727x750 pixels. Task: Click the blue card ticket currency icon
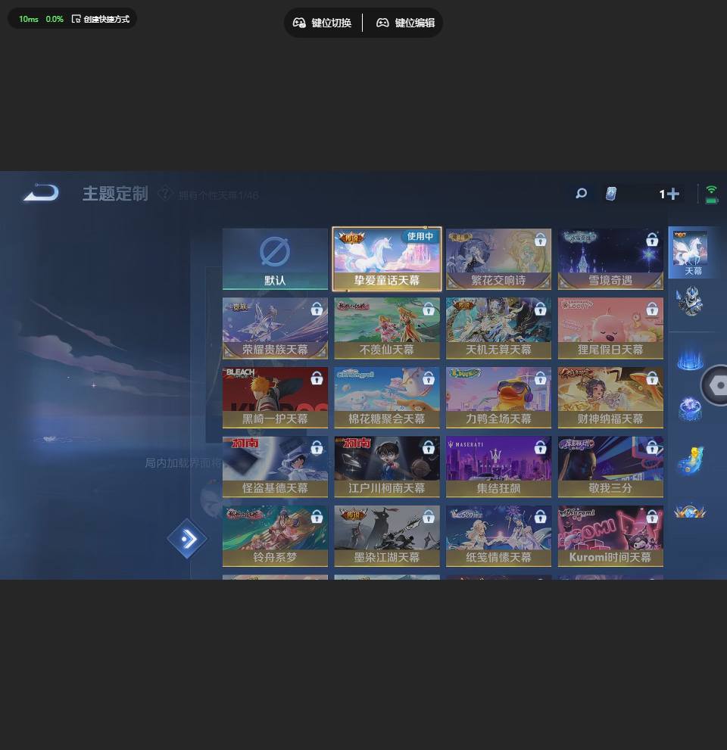[611, 195]
